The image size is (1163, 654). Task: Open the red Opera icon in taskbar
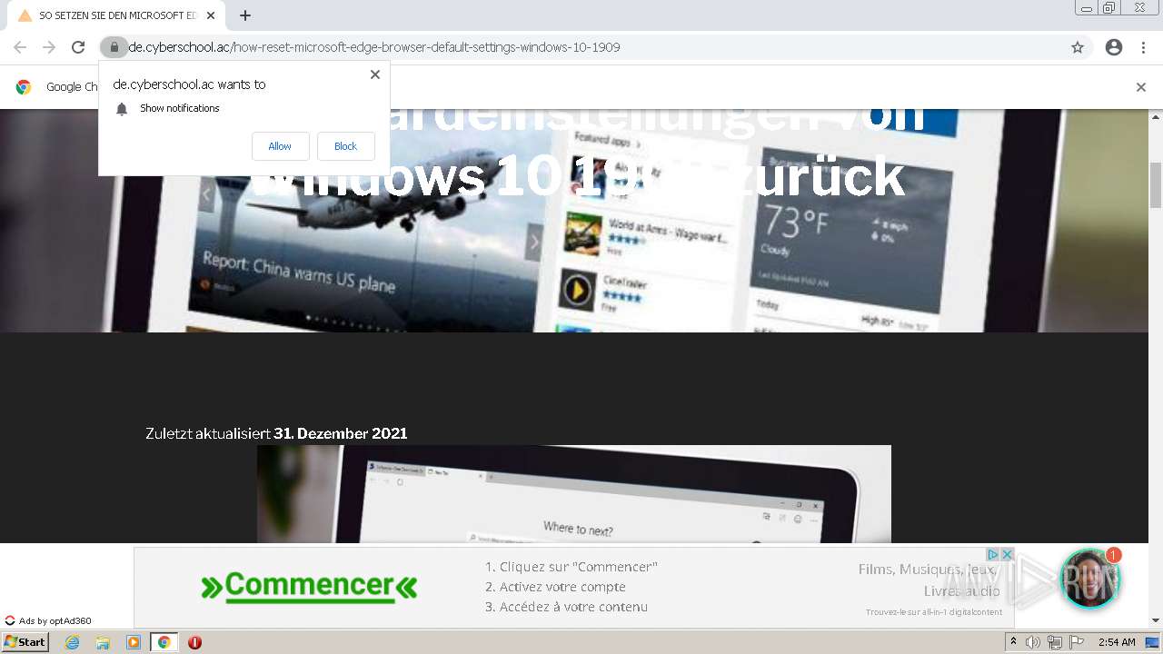click(194, 642)
